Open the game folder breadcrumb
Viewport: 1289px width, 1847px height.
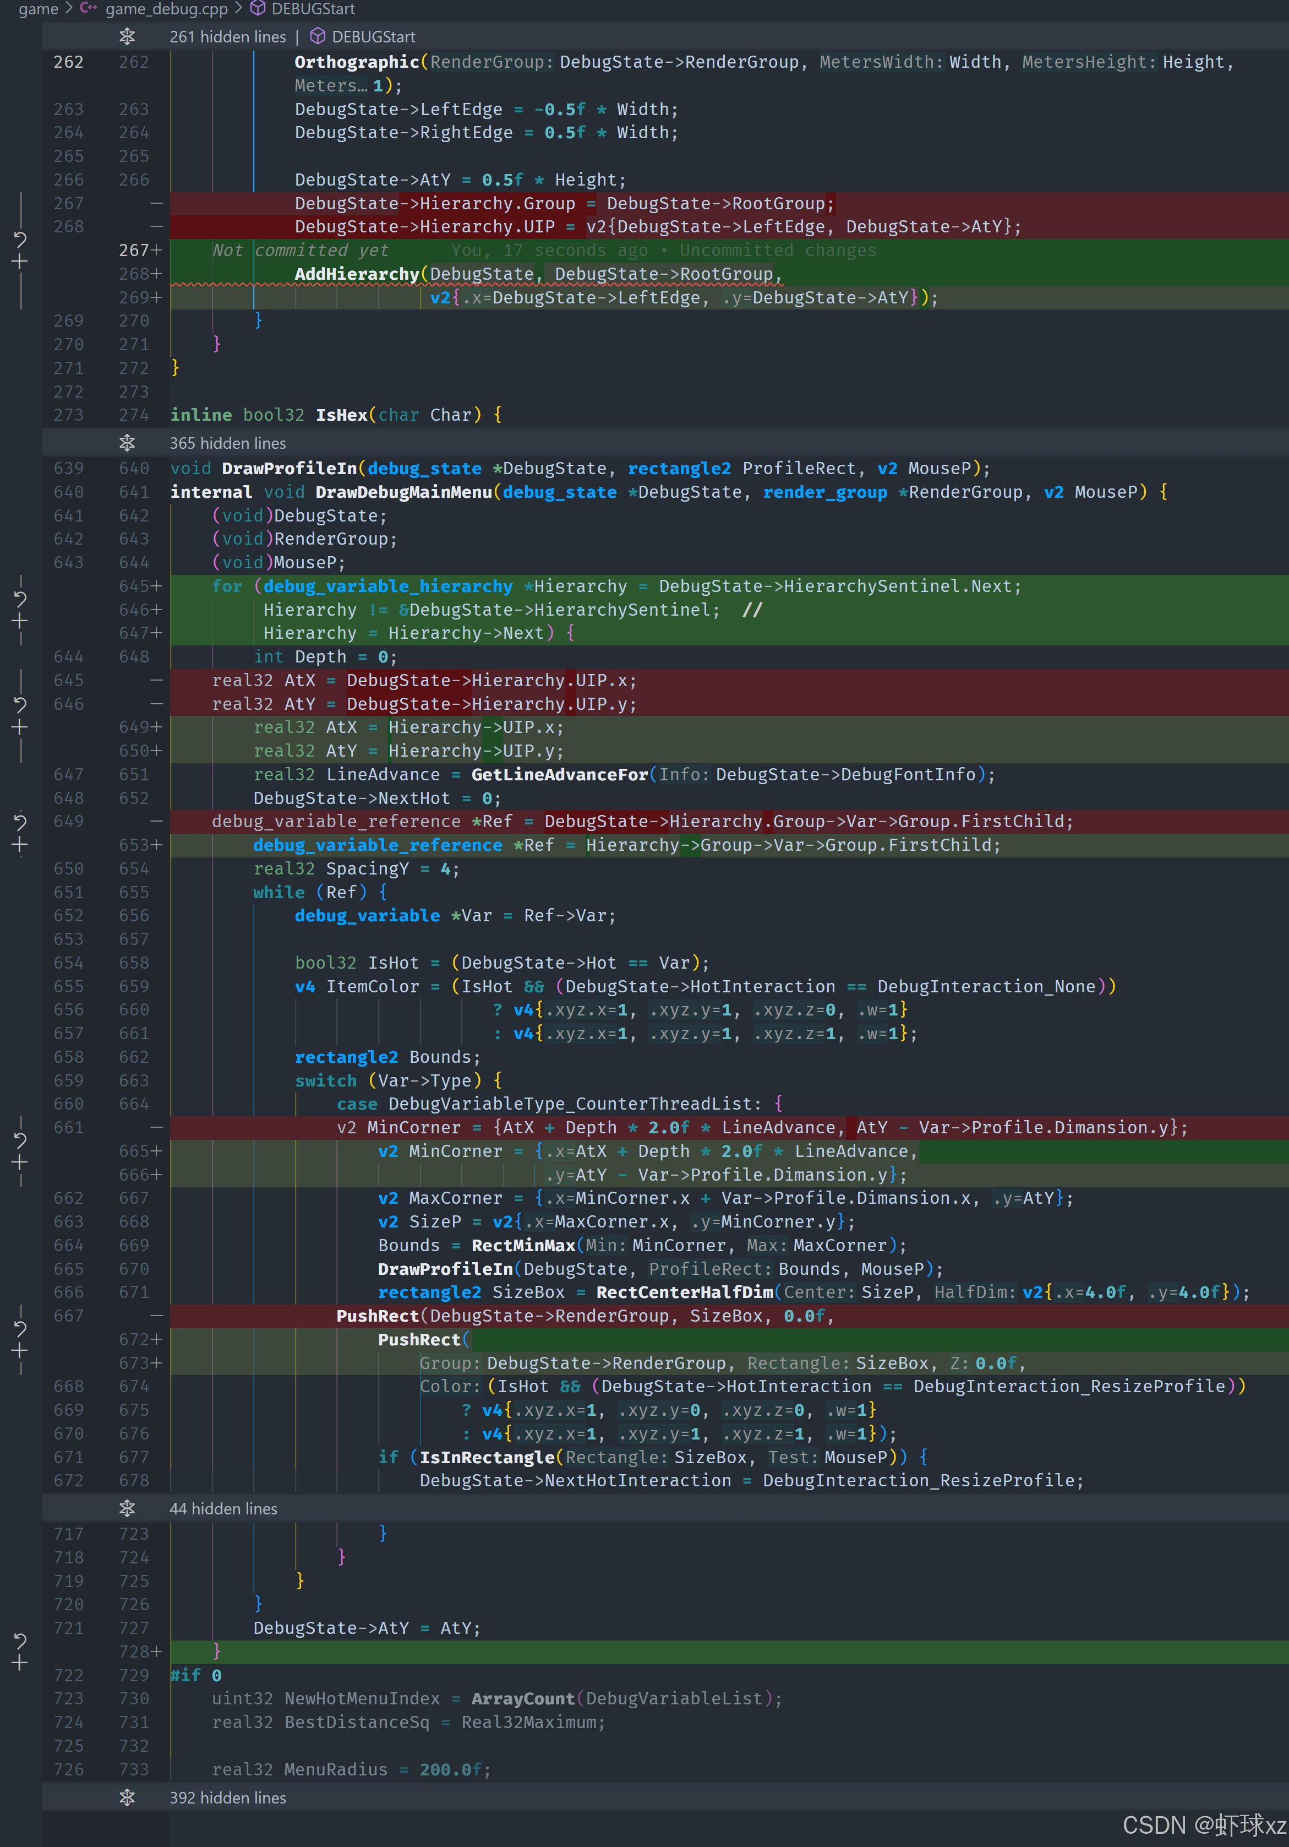click(38, 9)
